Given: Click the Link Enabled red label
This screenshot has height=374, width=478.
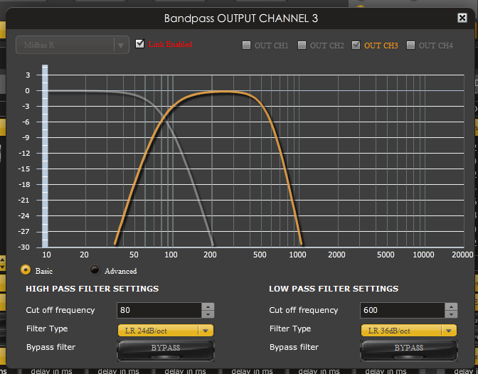Looking at the screenshot, I should pyautogui.click(x=170, y=44).
